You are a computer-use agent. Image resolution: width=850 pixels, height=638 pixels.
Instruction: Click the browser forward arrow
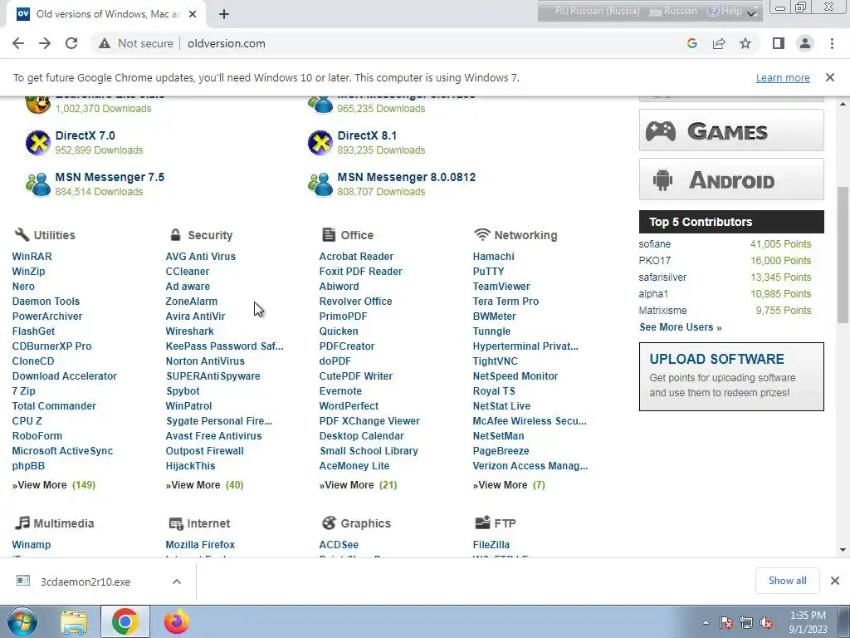pos(45,43)
